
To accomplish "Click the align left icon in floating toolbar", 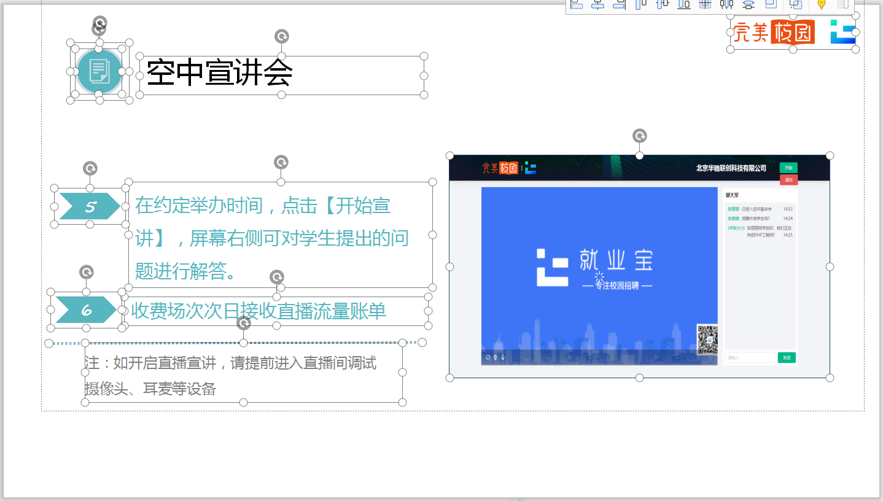I will [576, 5].
